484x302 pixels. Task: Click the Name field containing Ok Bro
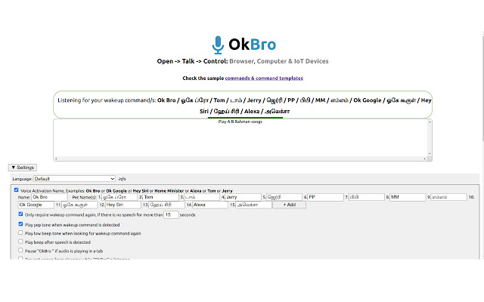[49, 197]
